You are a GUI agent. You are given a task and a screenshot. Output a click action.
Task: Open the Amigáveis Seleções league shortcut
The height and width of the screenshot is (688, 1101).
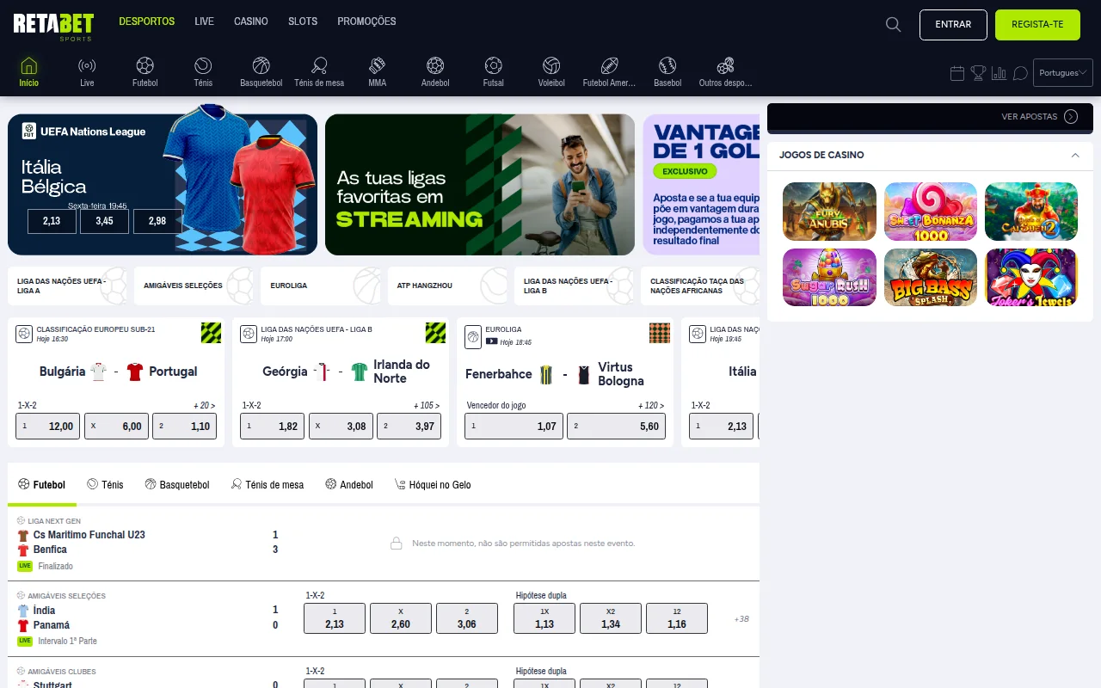194,286
